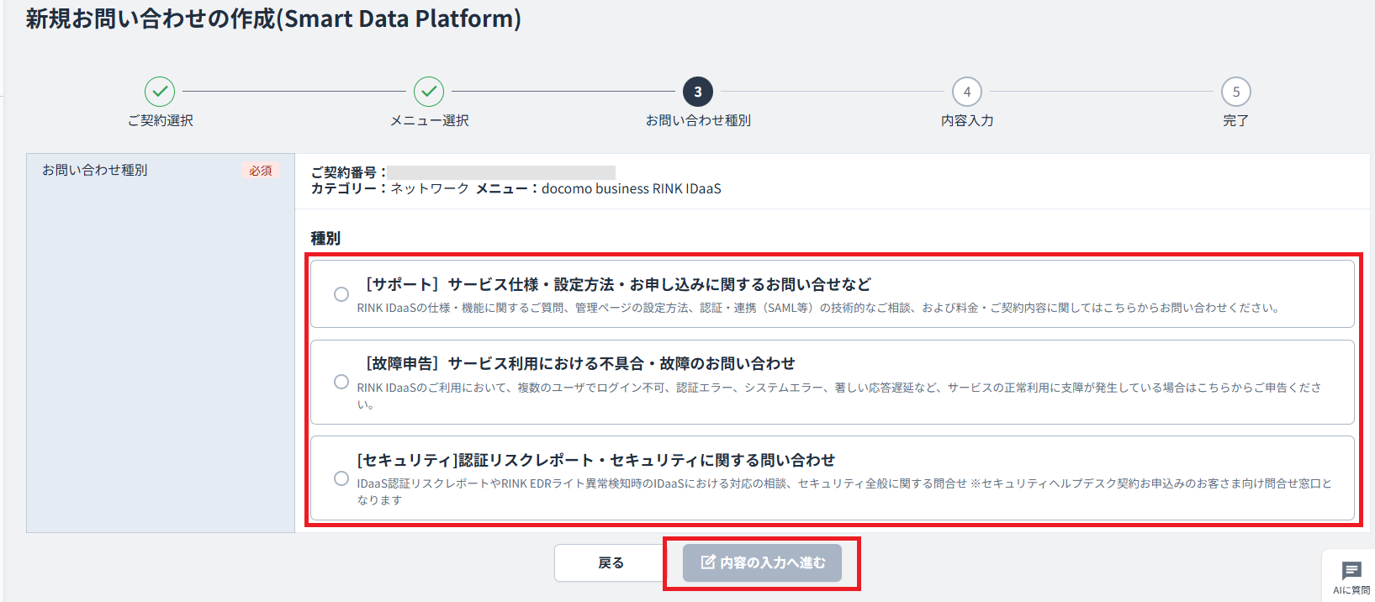Select the [セキュリティ] radio button
The height and width of the screenshot is (602, 1375).
[x=341, y=478]
